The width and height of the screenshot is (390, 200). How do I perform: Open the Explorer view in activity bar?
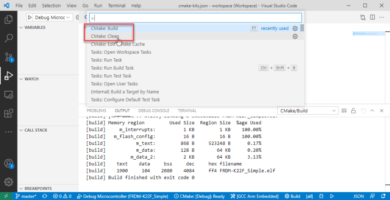click(x=8, y=20)
